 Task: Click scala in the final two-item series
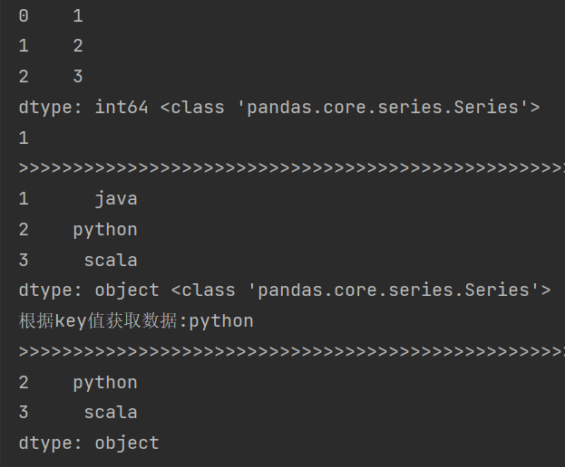111,413
